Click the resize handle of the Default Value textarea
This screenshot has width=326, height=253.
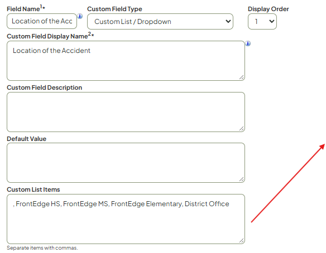click(241, 179)
